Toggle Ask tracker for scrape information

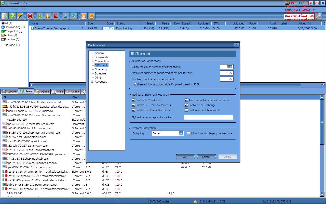coord(186,100)
